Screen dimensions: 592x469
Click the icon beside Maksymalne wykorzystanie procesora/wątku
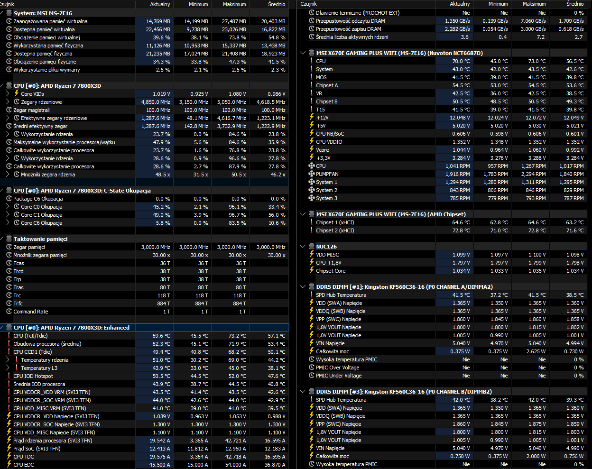(x=9, y=142)
